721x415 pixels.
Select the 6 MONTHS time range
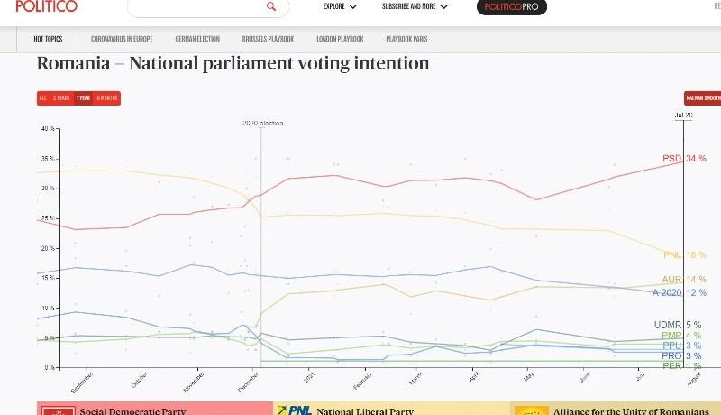pyautogui.click(x=107, y=98)
